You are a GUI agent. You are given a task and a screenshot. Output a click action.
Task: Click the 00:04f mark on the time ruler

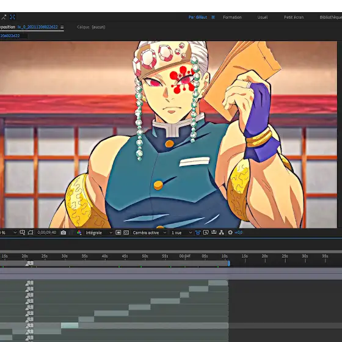(184, 256)
